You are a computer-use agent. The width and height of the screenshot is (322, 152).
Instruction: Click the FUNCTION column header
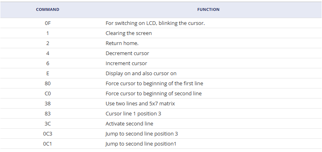coord(208,10)
